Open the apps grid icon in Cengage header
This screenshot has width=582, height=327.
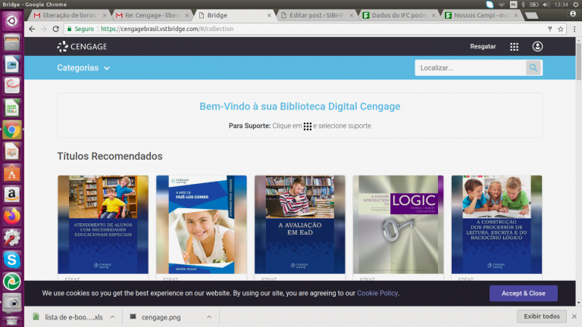(x=515, y=47)
